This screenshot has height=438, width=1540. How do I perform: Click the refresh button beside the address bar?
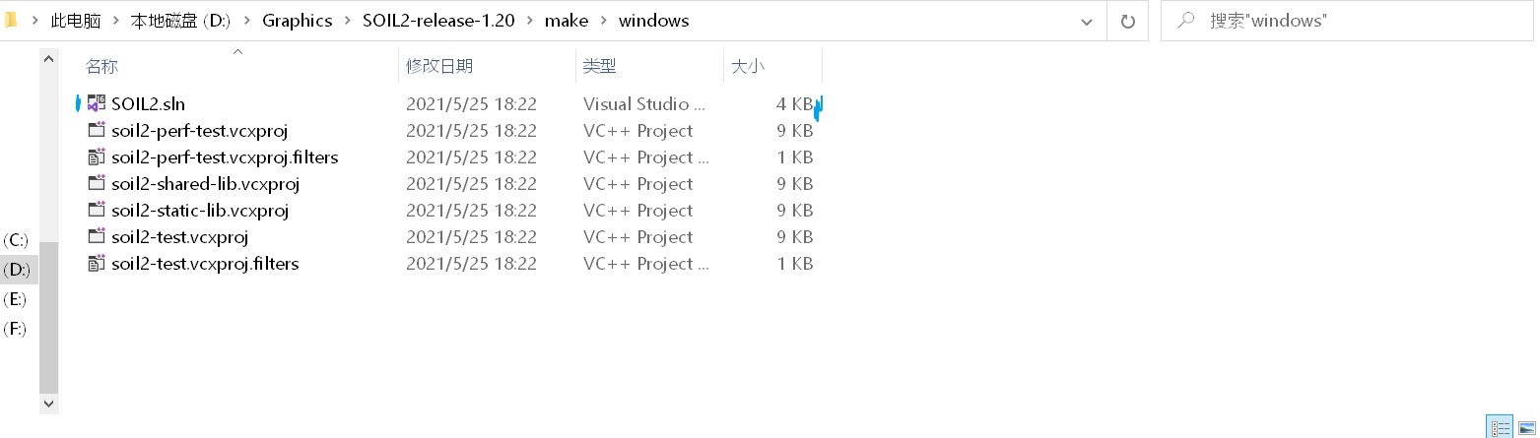1128,21
